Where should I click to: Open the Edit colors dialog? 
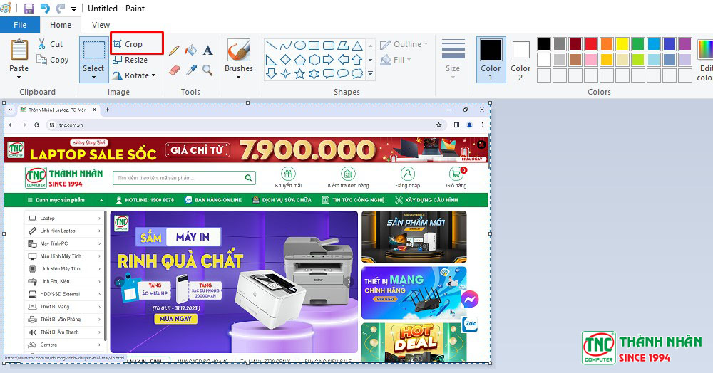click(704, 60)
